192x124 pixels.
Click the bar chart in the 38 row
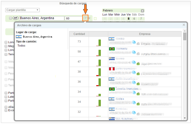[99, 72]
